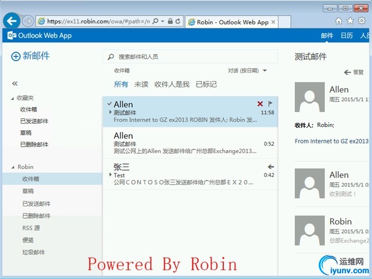372x279 pixels.
Task: Select 收件箱 under Robin mailbox
Action: pos(52,179)
